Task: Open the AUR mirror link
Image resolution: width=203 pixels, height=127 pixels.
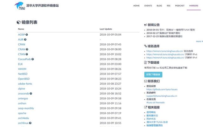Action: [21, 39]
